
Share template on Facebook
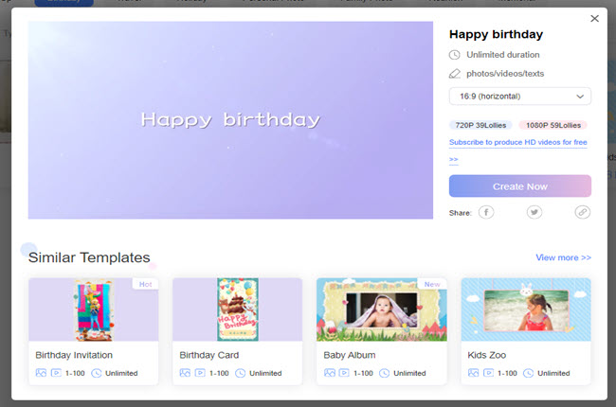coord(486,212)
